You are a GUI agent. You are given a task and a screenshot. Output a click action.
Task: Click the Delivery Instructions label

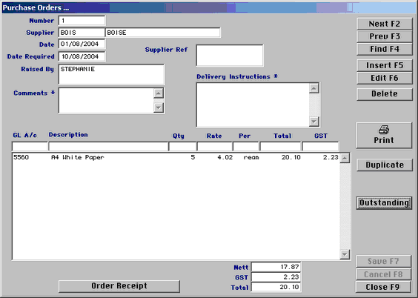click(237, 77)
